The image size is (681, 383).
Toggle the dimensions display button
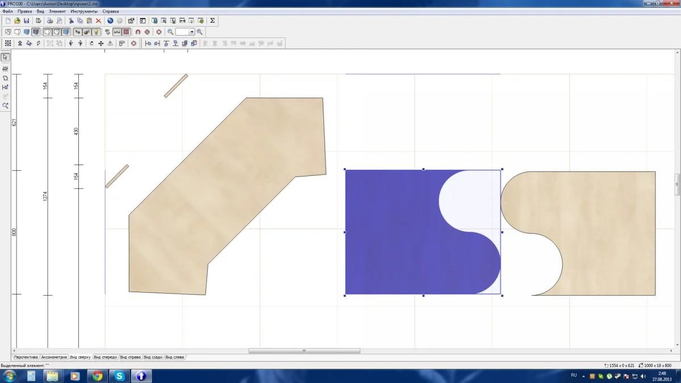point(117,32)
